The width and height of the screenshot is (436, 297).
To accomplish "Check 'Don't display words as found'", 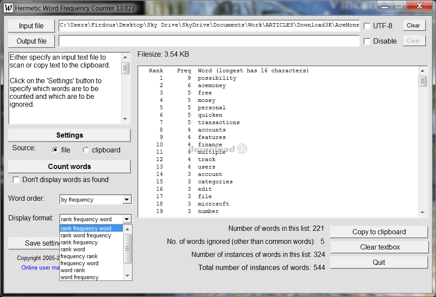I will tap(16, 179).
